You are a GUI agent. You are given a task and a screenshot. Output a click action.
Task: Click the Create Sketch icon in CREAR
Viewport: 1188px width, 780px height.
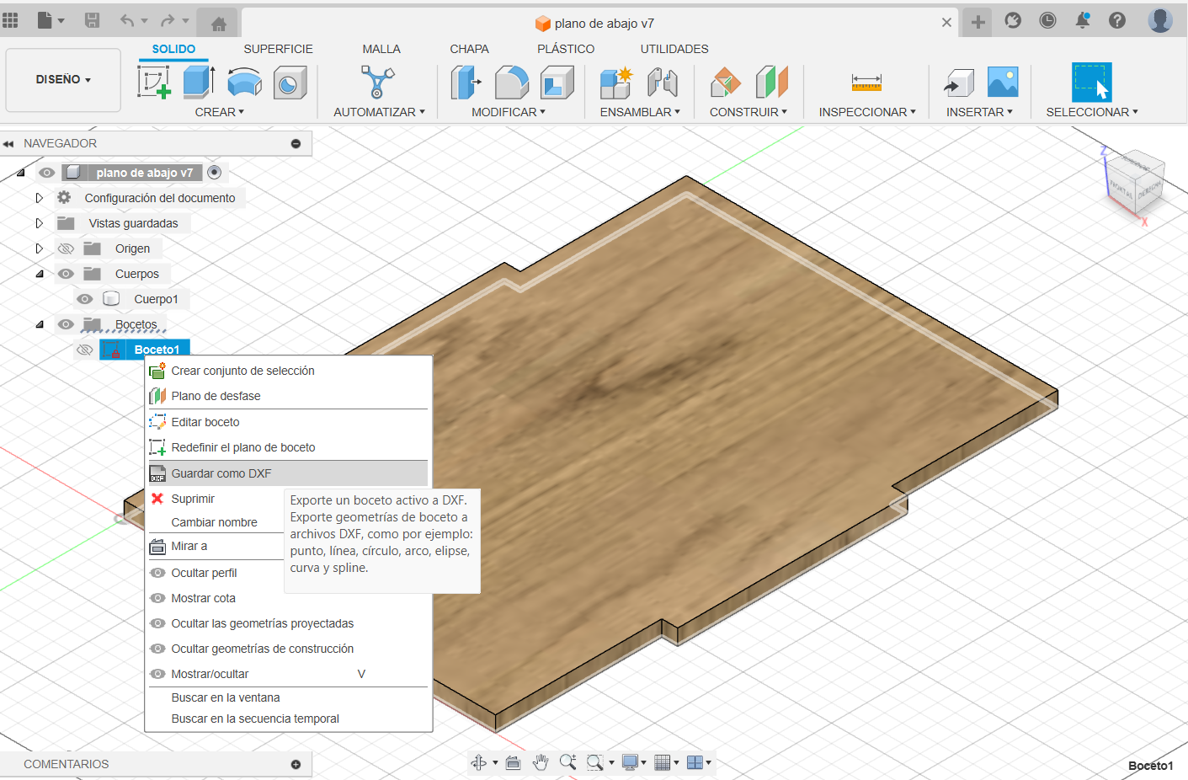click(154, 82)
